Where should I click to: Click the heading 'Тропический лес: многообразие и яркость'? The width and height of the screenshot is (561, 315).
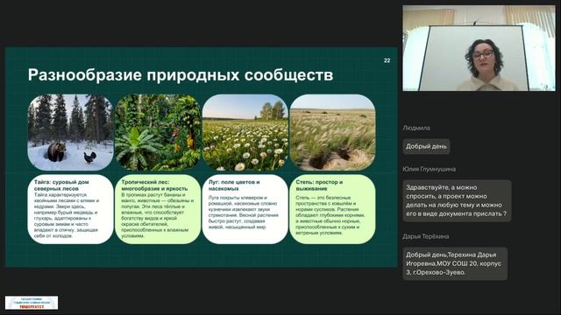[x=154, y=185]
